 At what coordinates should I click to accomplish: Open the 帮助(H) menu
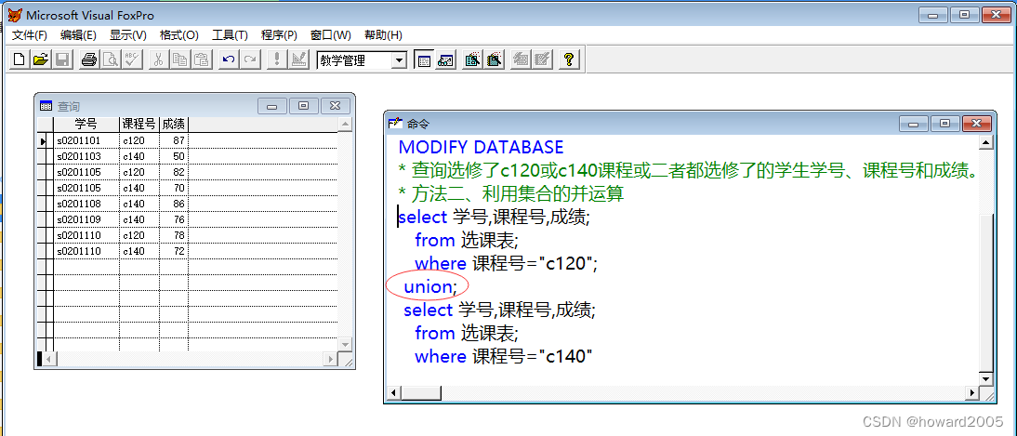click(383, 35)
